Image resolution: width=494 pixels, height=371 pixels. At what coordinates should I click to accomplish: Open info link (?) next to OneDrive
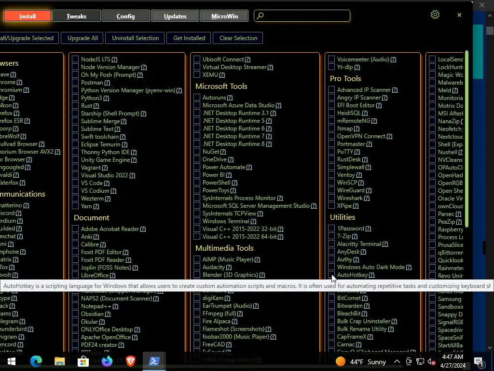pyautogui.click(x=231, y=159)
